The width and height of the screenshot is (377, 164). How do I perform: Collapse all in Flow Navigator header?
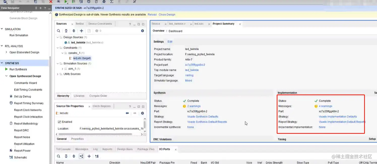click(x=36, y=8)
